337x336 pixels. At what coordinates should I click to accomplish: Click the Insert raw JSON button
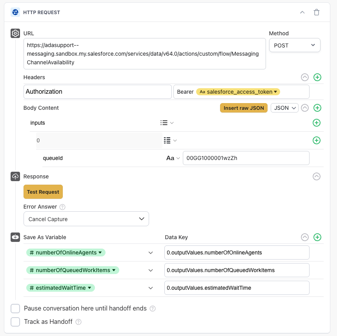pyautogui.click(x=244, y=108)
